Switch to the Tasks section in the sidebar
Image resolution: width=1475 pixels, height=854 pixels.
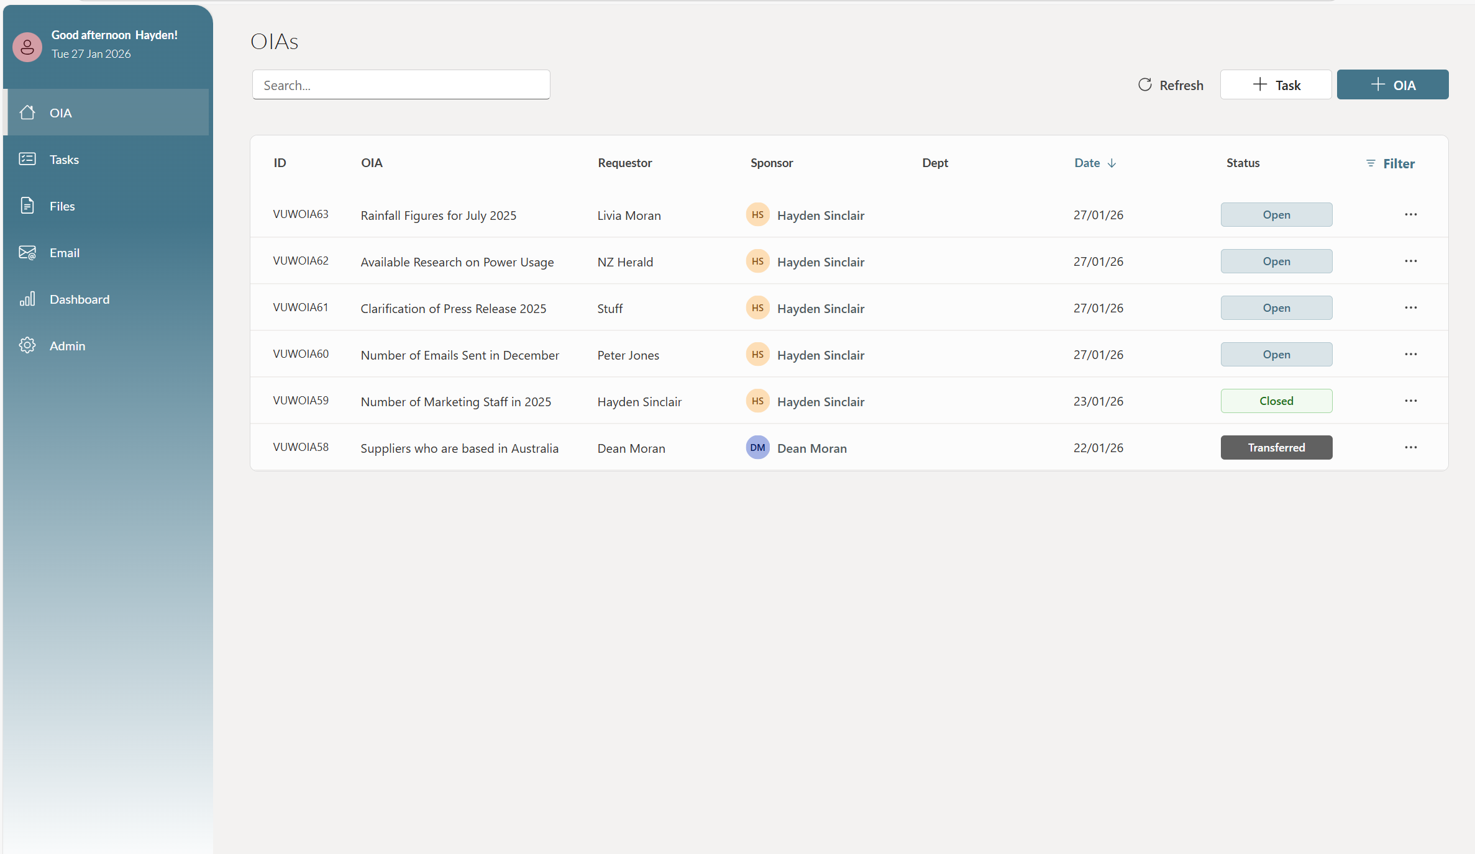point(64,159)
